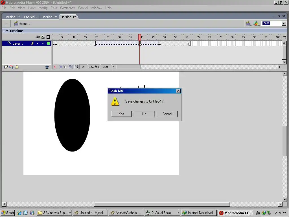The width and height of the screenshot is (289, 217).
Task: Click Layer 1 green outline color swatch
Action: (x=49, y=43)
